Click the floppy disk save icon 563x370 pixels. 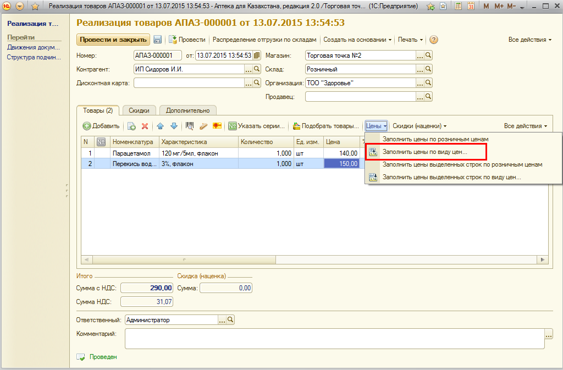tap(158, 40)
